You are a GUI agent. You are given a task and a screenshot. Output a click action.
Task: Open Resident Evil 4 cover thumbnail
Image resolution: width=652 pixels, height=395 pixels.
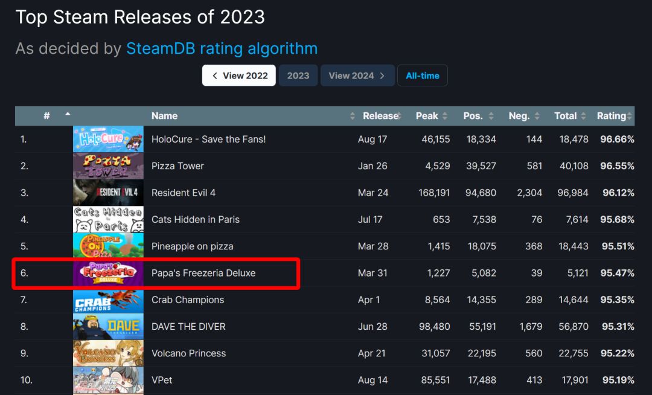click(108, 193)
